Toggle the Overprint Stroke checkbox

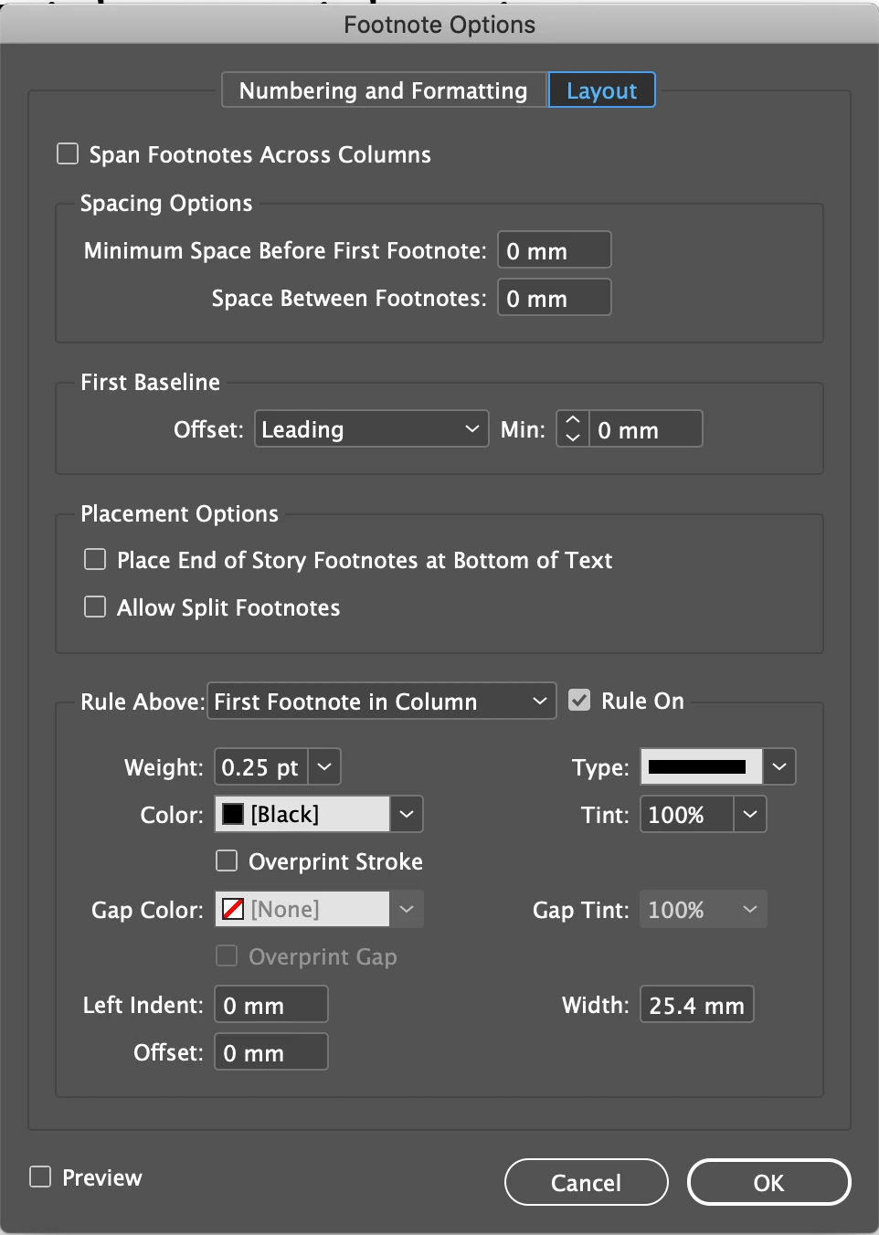227,860
